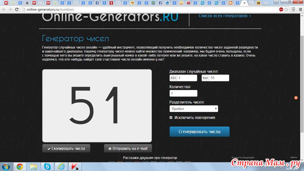Viewport: 304px width, 171px height.
Task: Click the max range input field
Action: pyautogui.click(x=219, y=78)
